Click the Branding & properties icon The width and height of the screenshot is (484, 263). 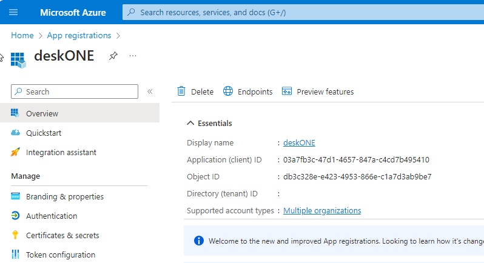coord(15,196)
